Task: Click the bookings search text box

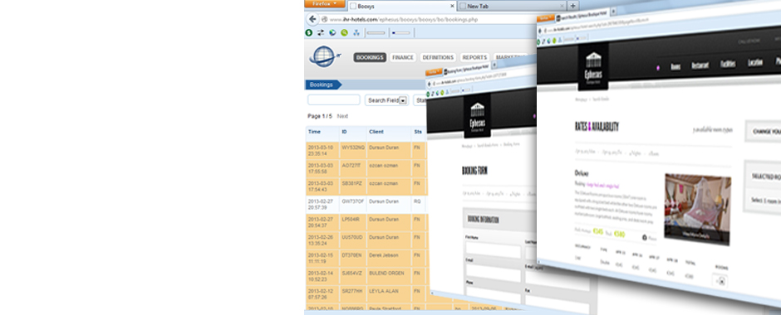Action: coord(334,99)
